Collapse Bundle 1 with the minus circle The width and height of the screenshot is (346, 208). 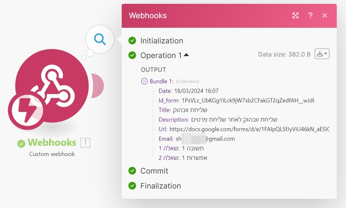[144, 81]
